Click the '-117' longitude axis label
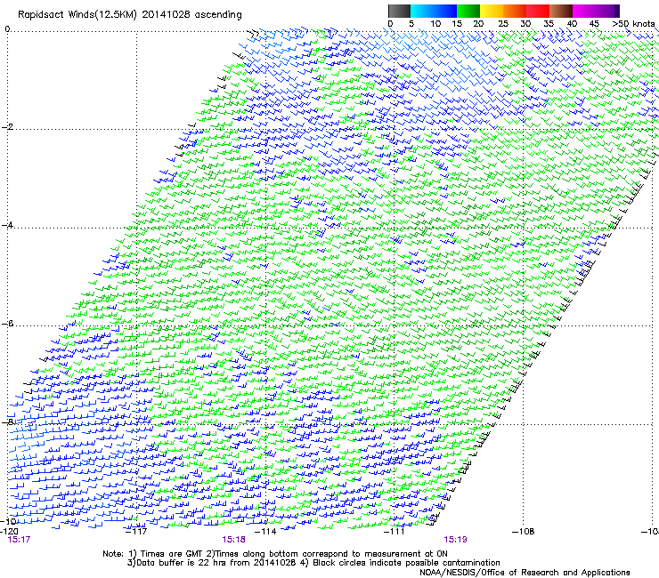The width and height of the screenshot is (659, 578). (x=136, y=532)
